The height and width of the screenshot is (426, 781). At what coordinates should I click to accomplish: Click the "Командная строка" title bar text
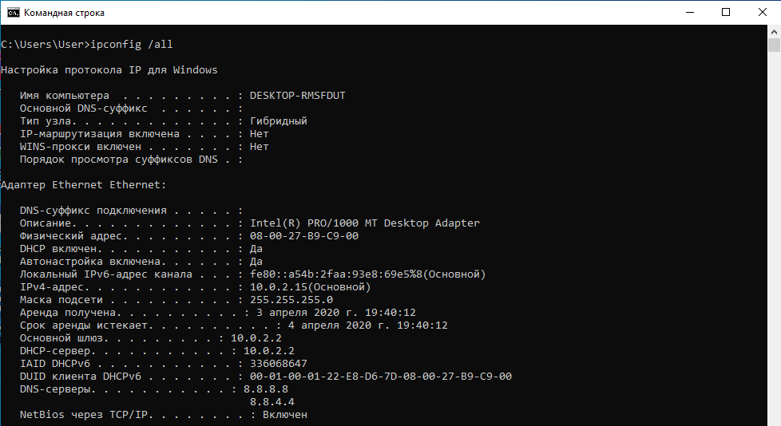tap(64, 13)
